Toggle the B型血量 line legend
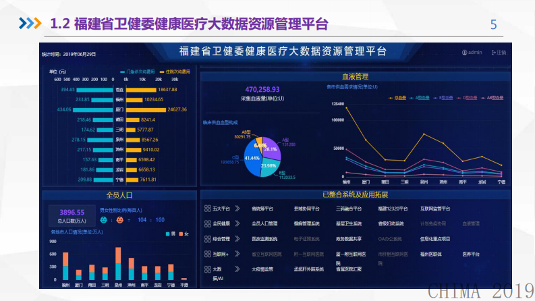This screenshot has height=301, width=535. click(x=443, y=98)
